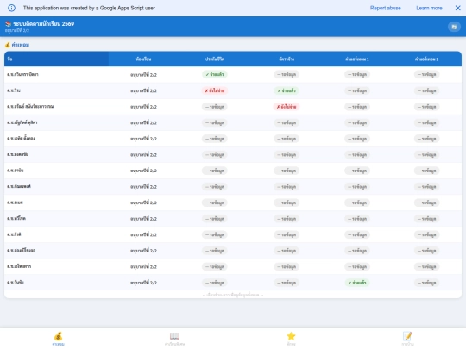Viewport: 466px width, 349px height.
Task: Open the open-book tab in bottom bar
Action: (x=174, y=339)
